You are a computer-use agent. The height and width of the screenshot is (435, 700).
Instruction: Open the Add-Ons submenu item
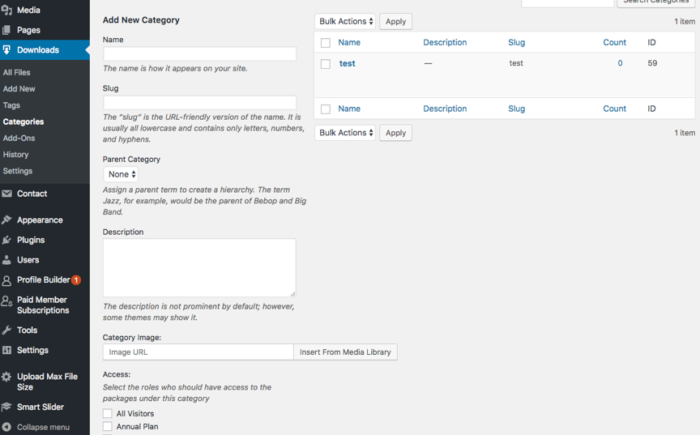point(19,139)
